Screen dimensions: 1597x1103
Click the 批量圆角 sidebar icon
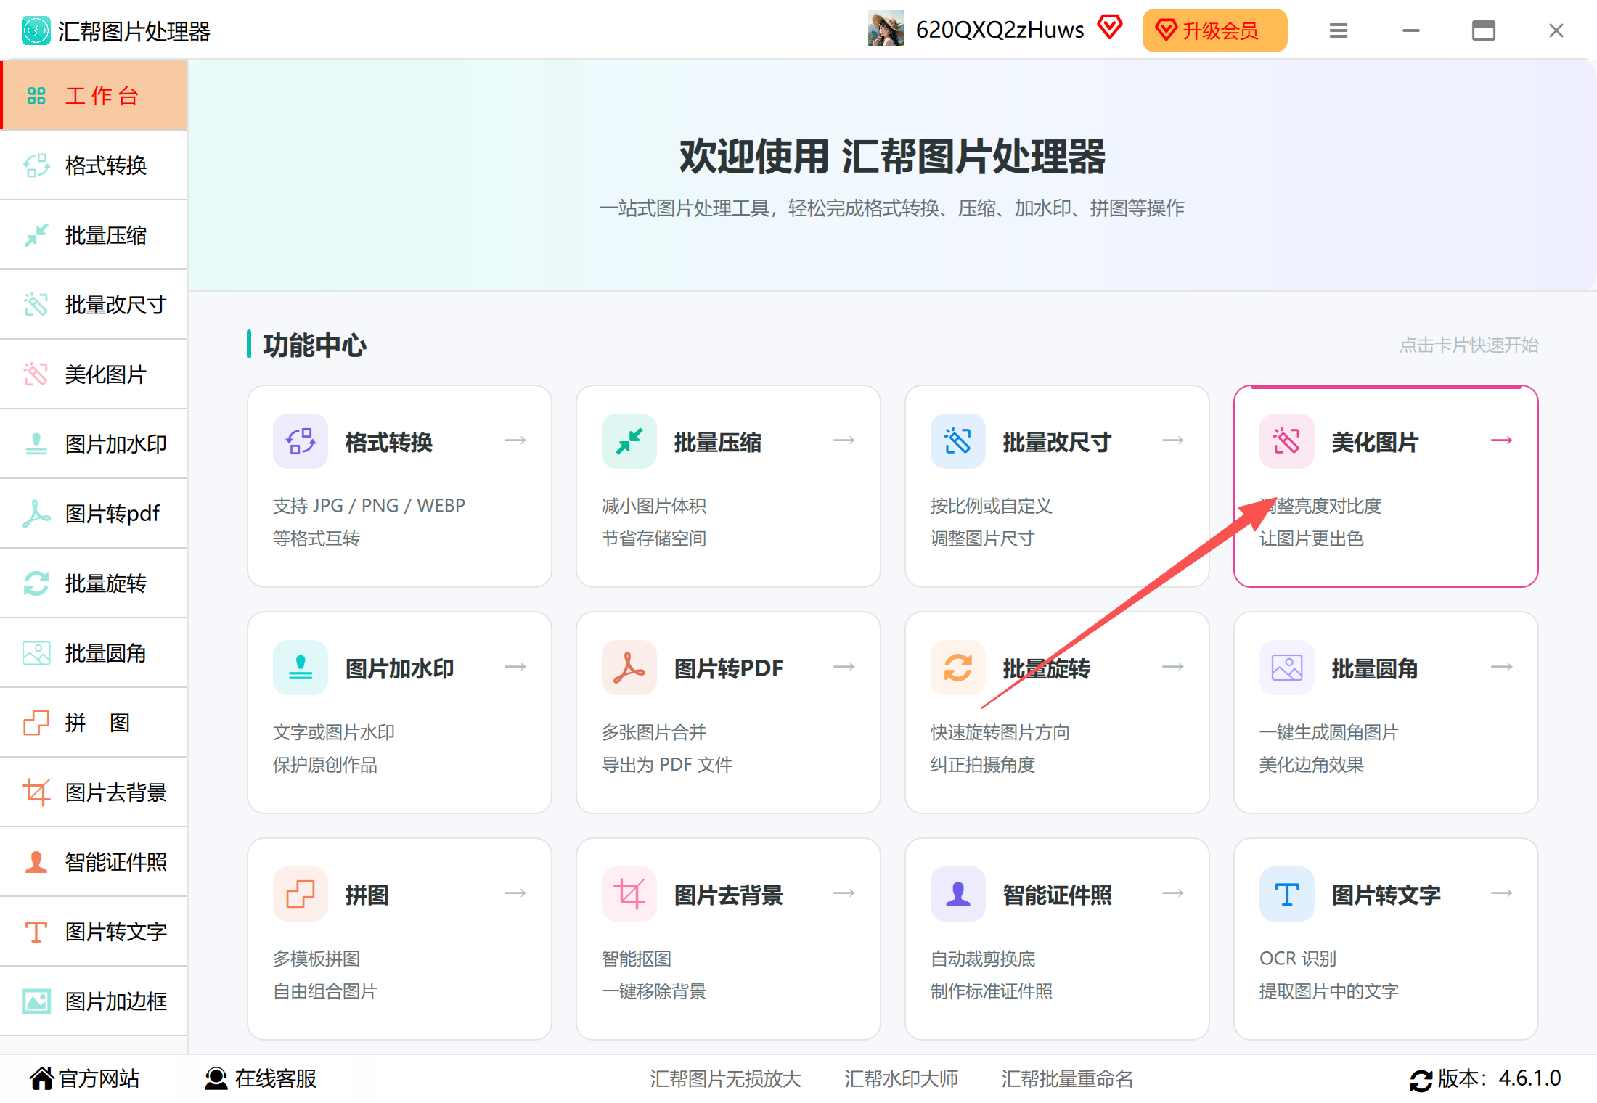[36, 653]
